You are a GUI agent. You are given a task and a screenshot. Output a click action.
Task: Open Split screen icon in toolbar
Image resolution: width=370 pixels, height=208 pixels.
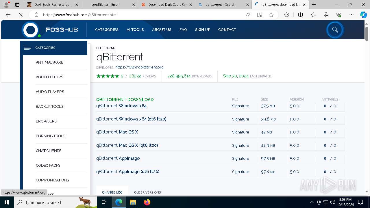[300, 15]
